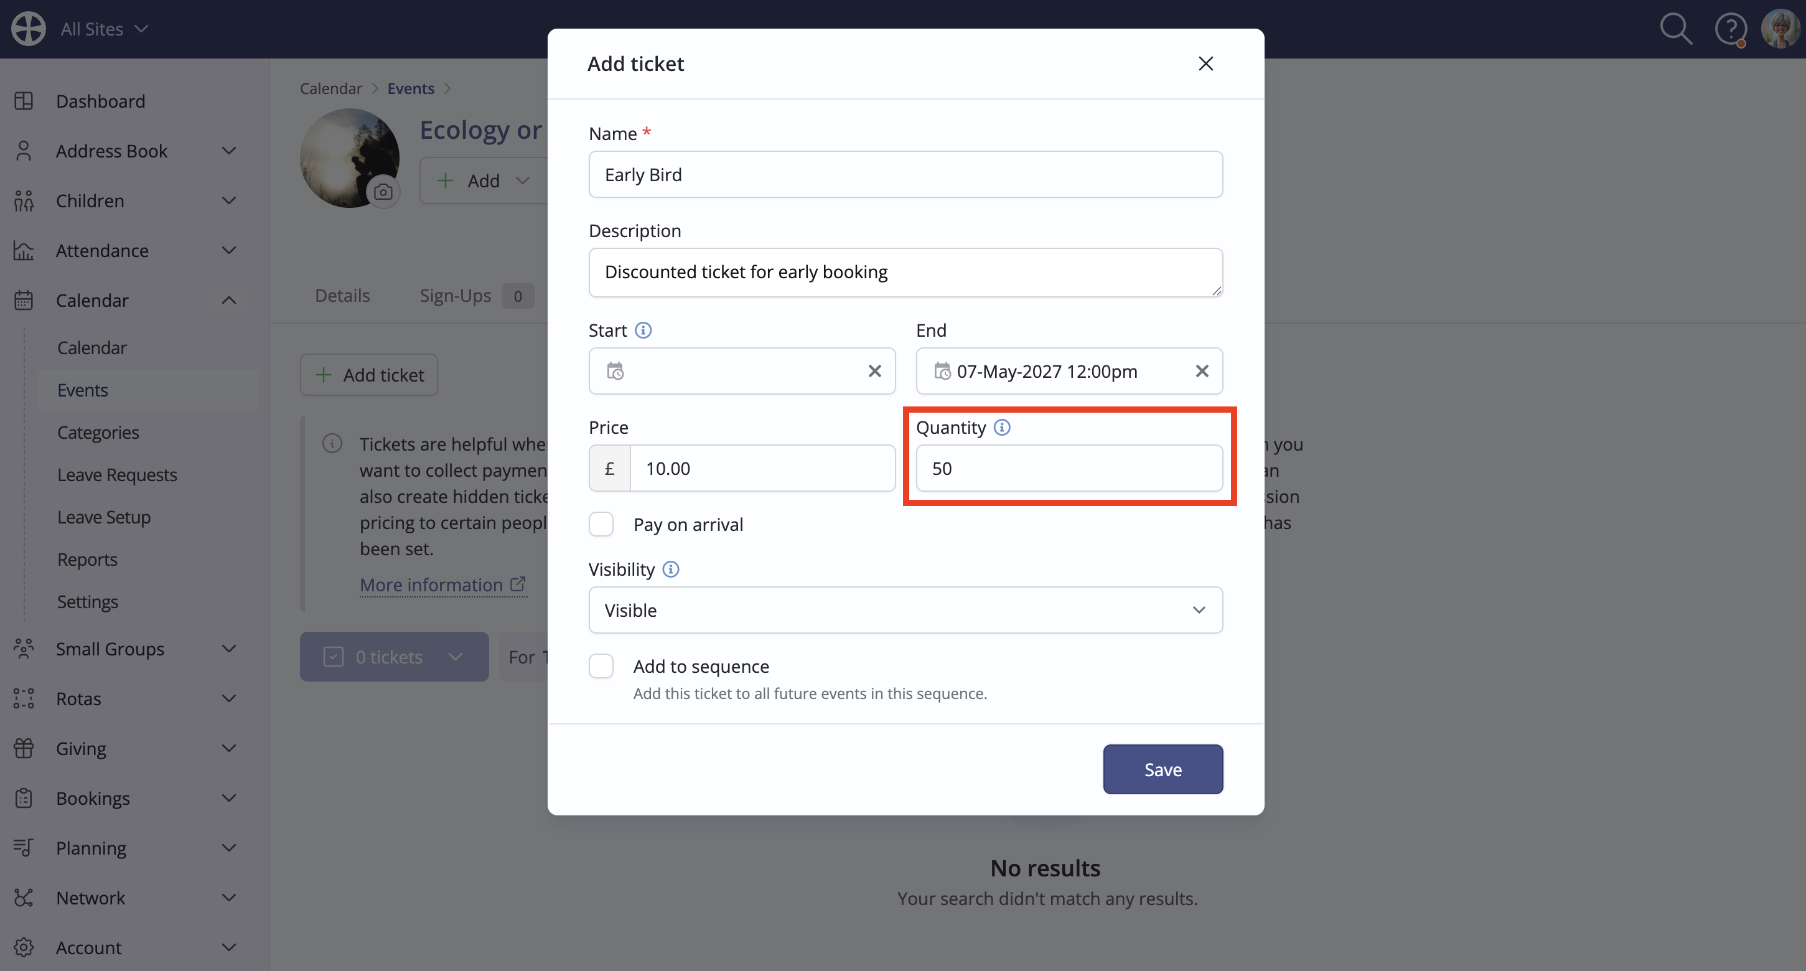
Task: Close the Add ticket dialog
Action: (1205, 63)
